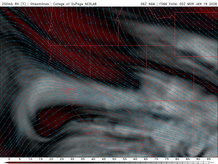
Task: Click the 30 tick label on the color scale
Action: coord(72,159)
